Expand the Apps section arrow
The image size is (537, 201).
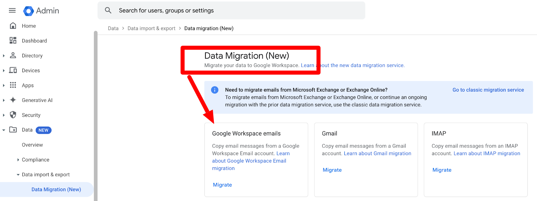point(4,85)
